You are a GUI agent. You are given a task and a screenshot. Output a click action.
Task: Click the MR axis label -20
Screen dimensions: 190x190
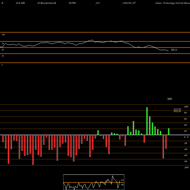tap(185, 143)
